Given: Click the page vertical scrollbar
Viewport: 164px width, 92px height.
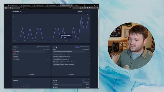Looking at the screenshot, I should click(x=98, y=37).
